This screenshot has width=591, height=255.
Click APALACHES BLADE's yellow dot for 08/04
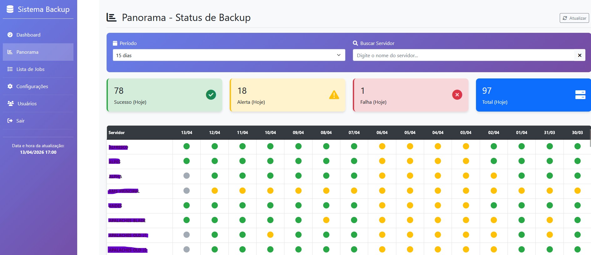click(x=326, y=220)
